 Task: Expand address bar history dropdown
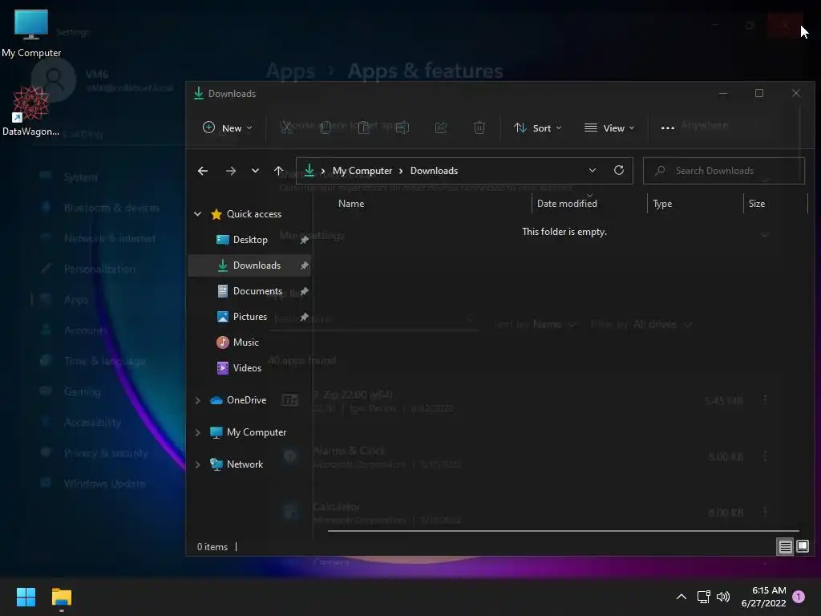[x=592, y=170]
